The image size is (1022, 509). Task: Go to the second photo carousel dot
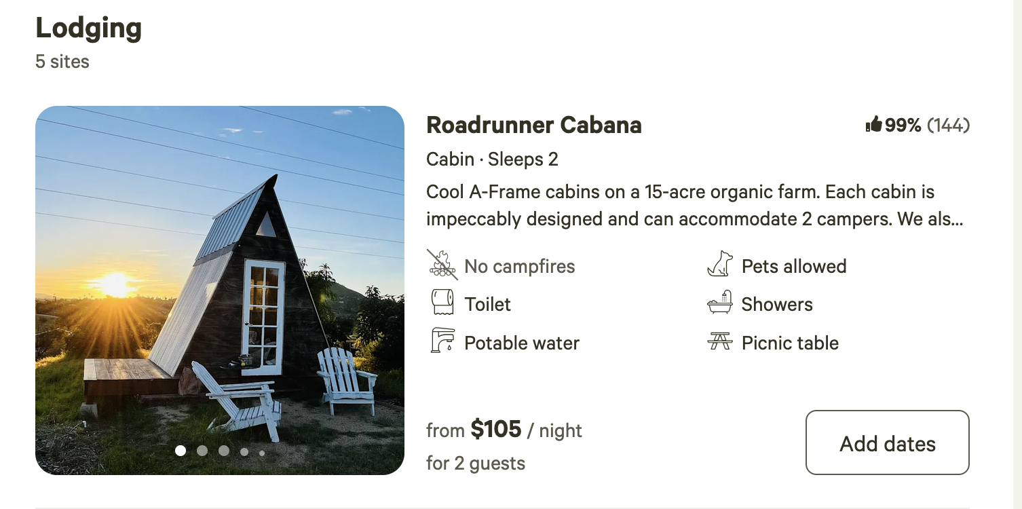pyautogui.click(x=202, y=451)
